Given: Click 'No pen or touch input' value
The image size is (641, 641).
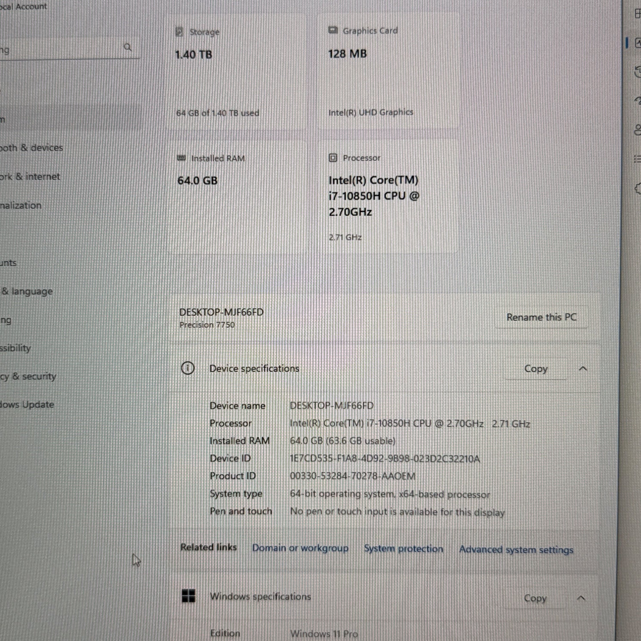Looking at the screenshot, I should 397,512.
